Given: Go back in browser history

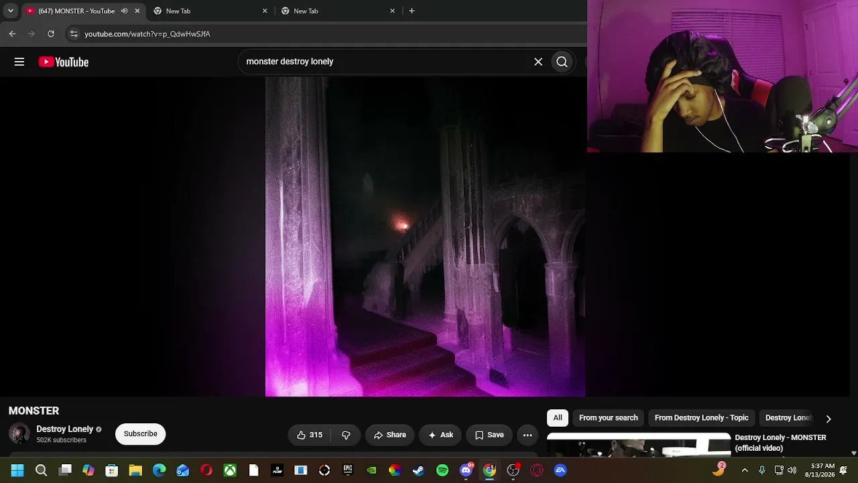Looking at the screenshot, I should point(12,34).
